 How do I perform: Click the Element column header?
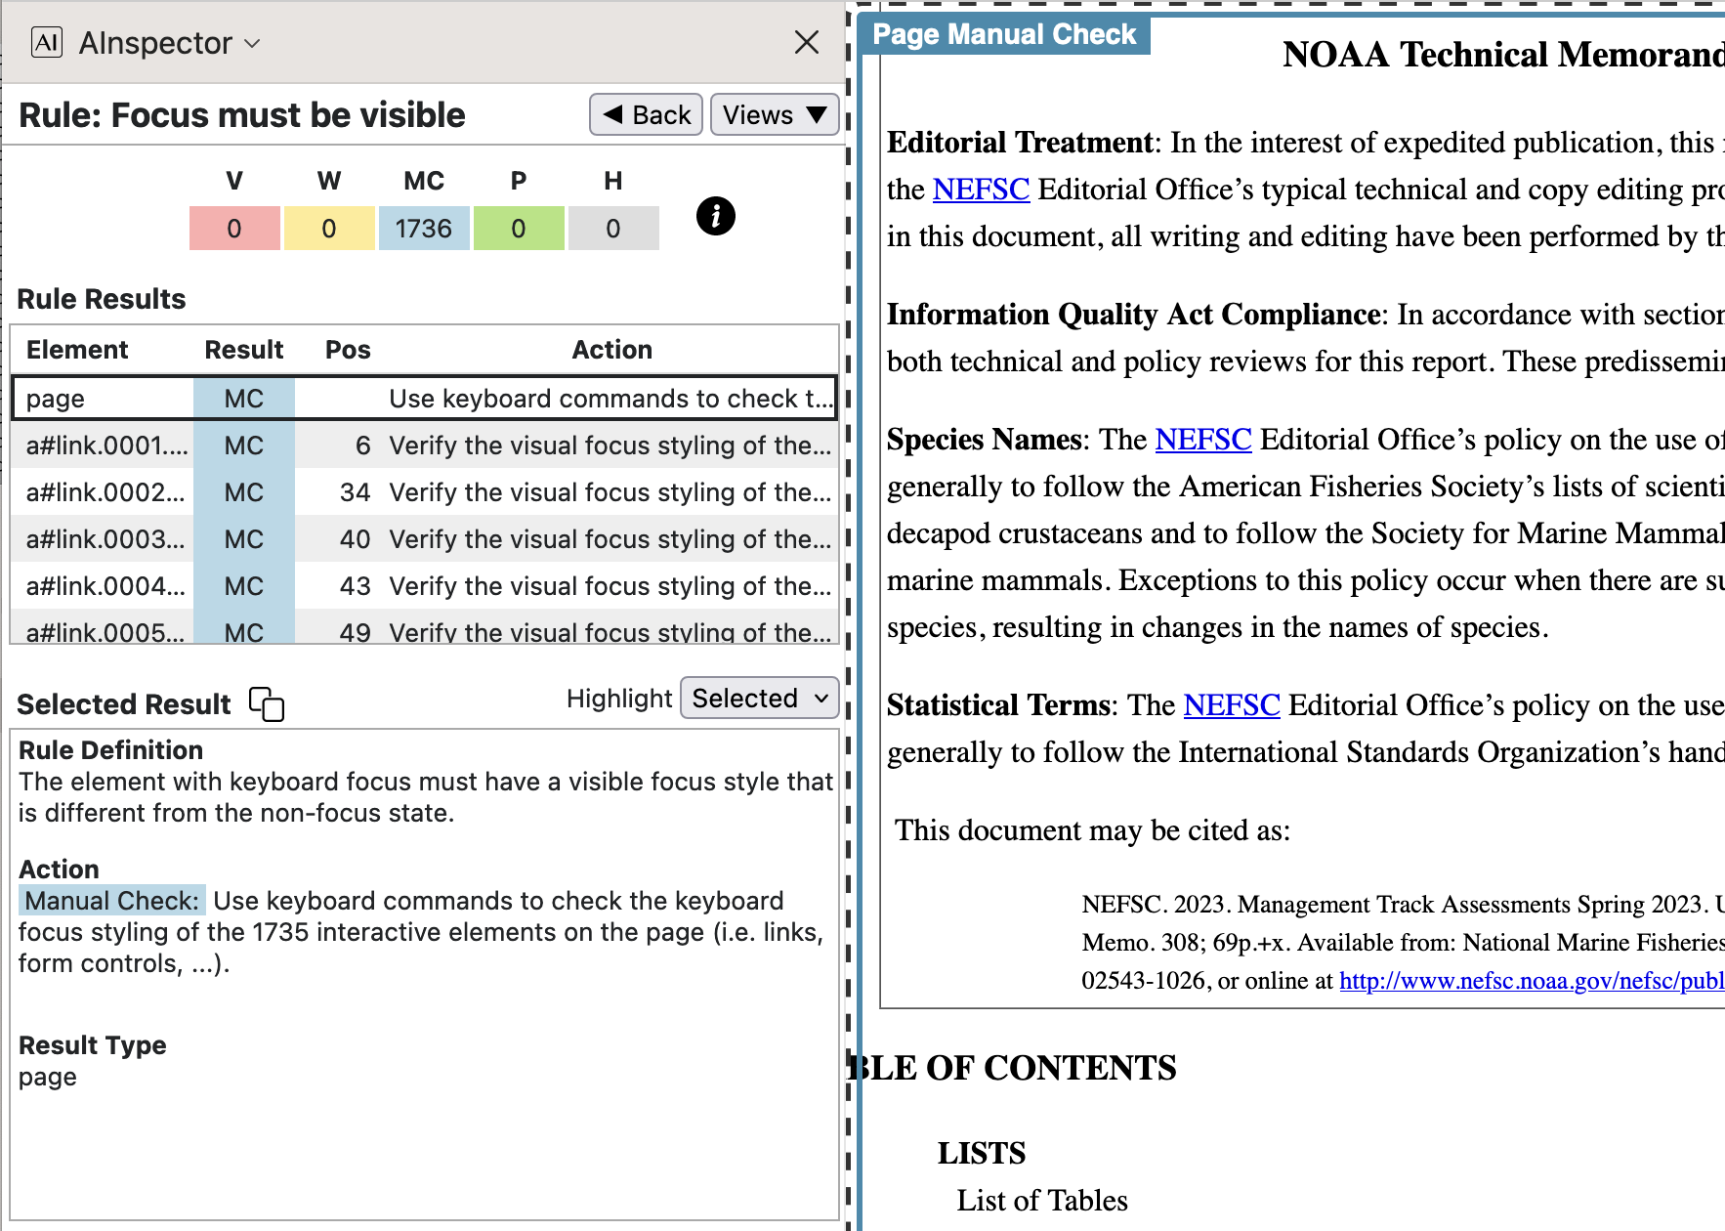coord(77,350)
